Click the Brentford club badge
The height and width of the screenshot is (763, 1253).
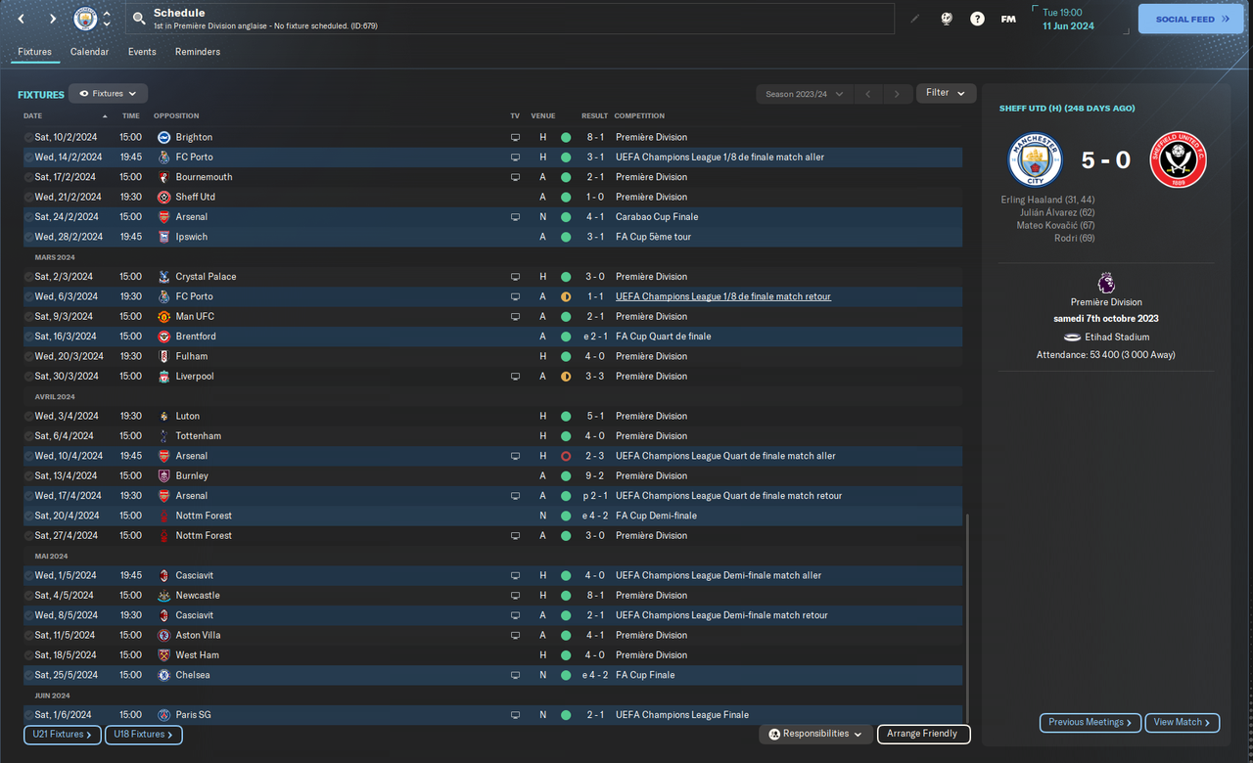(x=164, y=337)
